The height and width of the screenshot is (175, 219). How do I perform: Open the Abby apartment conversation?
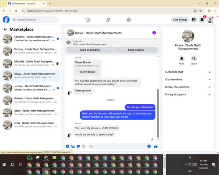coord(31,112)
